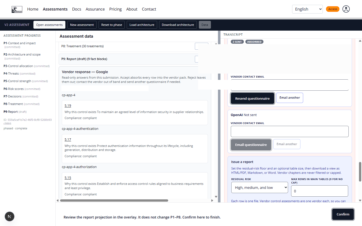Open the user profile icon
The image size is (362, 226).
pyautogui.click(x=346, y=9)
